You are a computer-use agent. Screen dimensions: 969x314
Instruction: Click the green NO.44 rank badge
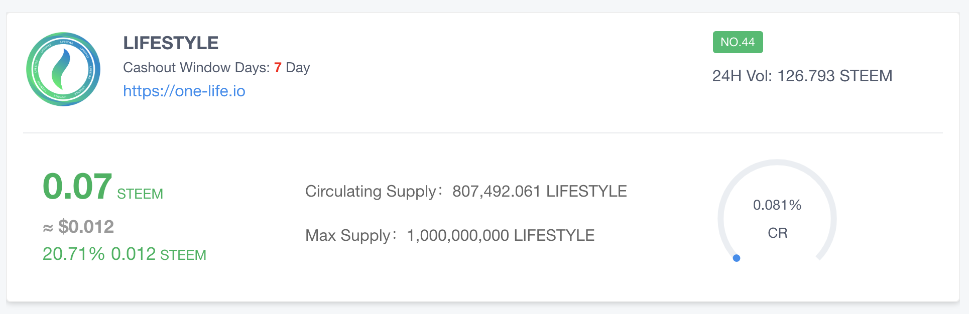738,42
